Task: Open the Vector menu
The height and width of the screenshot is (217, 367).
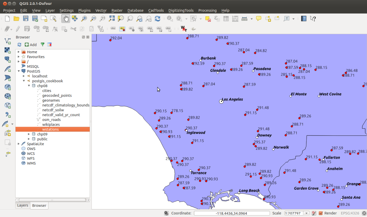Action: click(x=101, y=10)
